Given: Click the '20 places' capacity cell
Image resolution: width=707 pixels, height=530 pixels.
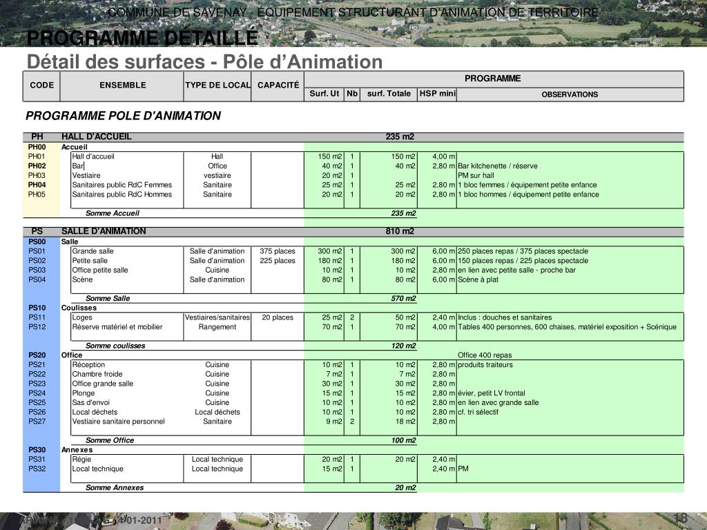Looking at the screenshot, I should coord(278,317).
